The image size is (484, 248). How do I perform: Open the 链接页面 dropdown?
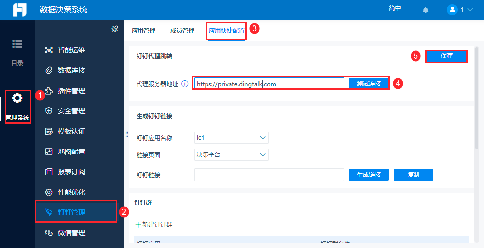[231, 155]
